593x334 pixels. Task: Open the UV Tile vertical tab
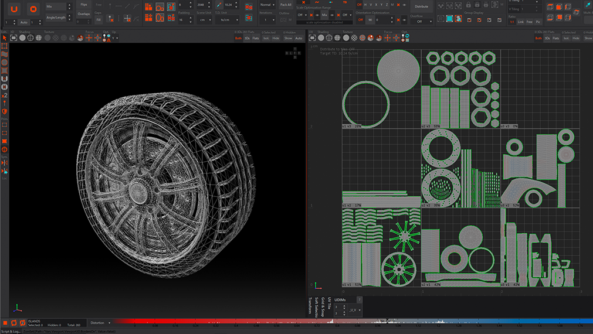click(330, 304)
